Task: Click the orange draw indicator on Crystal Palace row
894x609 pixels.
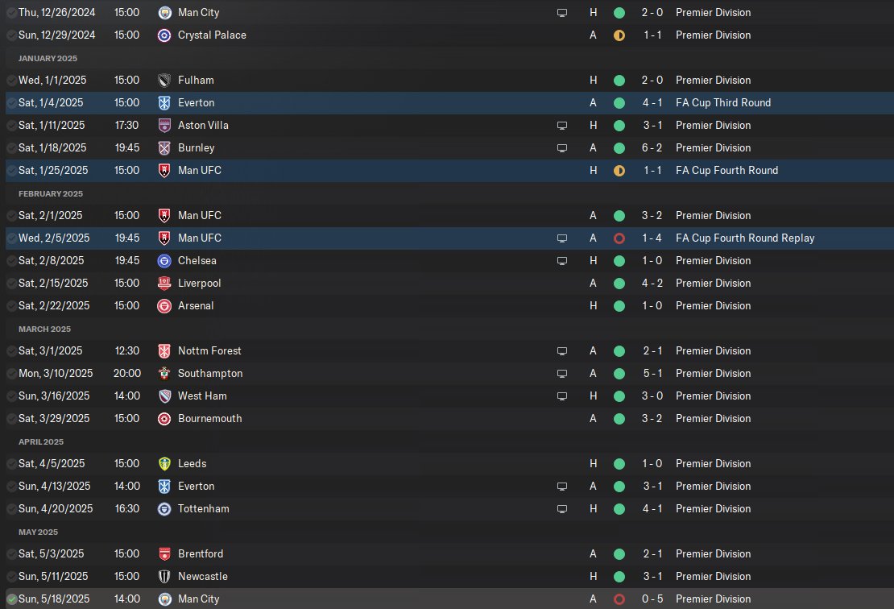Action: pyautogui.click(x=619, y=35)
